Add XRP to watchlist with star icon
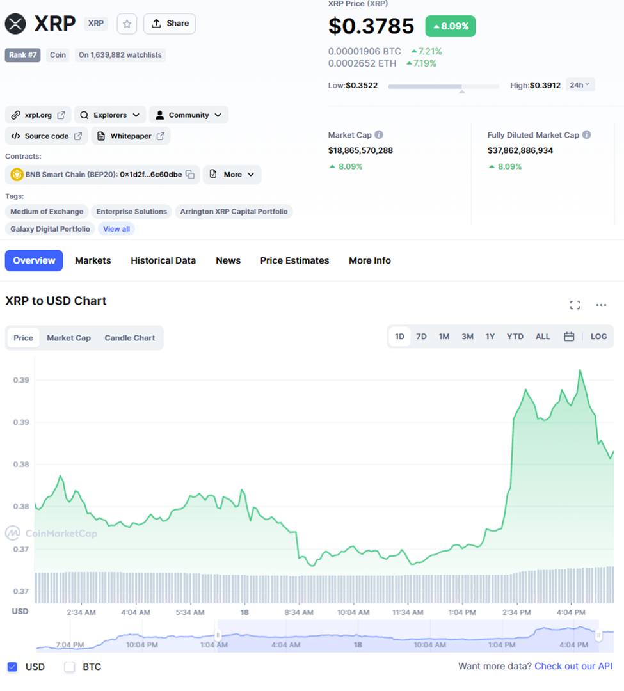624x691 pixels. (127, 24)
